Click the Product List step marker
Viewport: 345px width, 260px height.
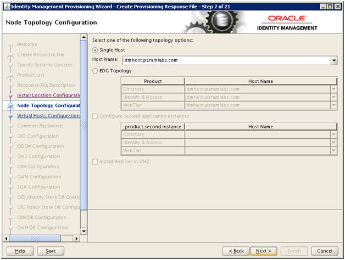tap(10, 75)
